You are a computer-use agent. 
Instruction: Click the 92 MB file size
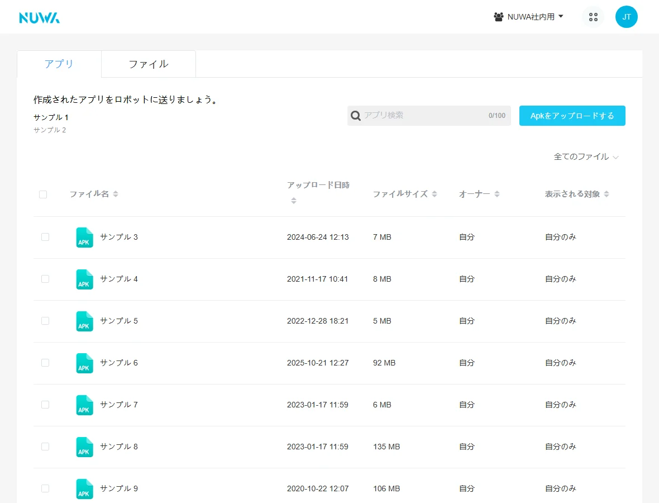(x=384, y=363)
